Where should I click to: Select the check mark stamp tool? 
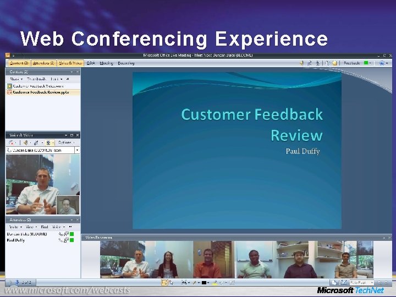[x=222, y=283]
